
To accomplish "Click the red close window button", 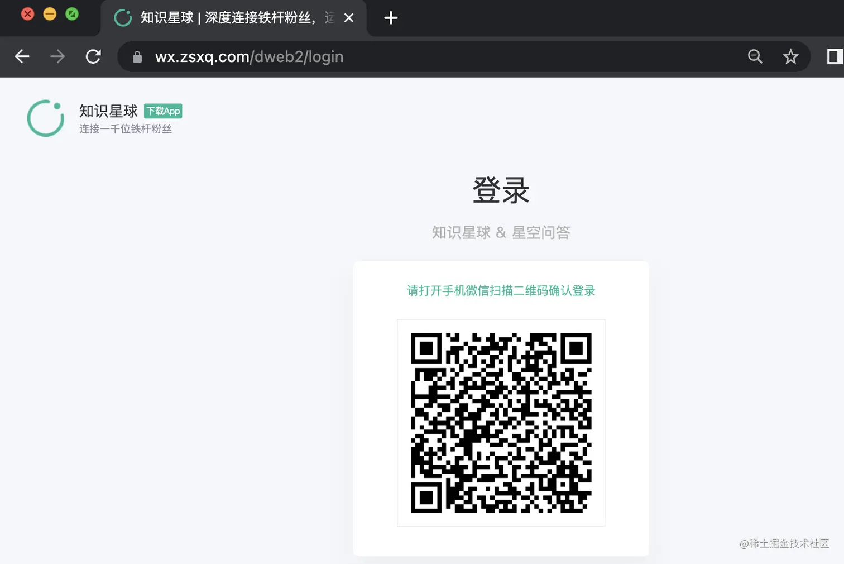I will coord(27,14).
